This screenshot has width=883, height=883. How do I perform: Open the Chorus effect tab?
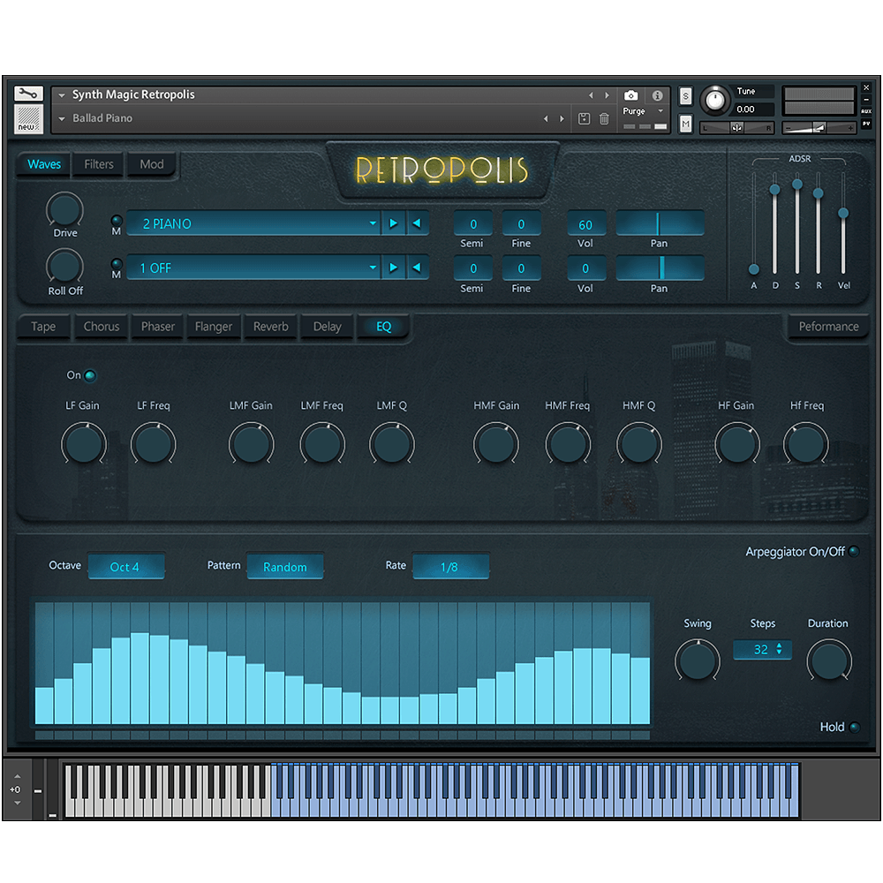click(102, 327)
